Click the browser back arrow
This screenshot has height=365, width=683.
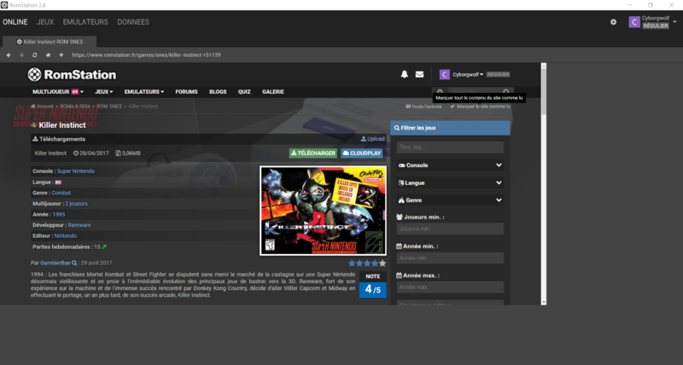[x=9, y=55]
